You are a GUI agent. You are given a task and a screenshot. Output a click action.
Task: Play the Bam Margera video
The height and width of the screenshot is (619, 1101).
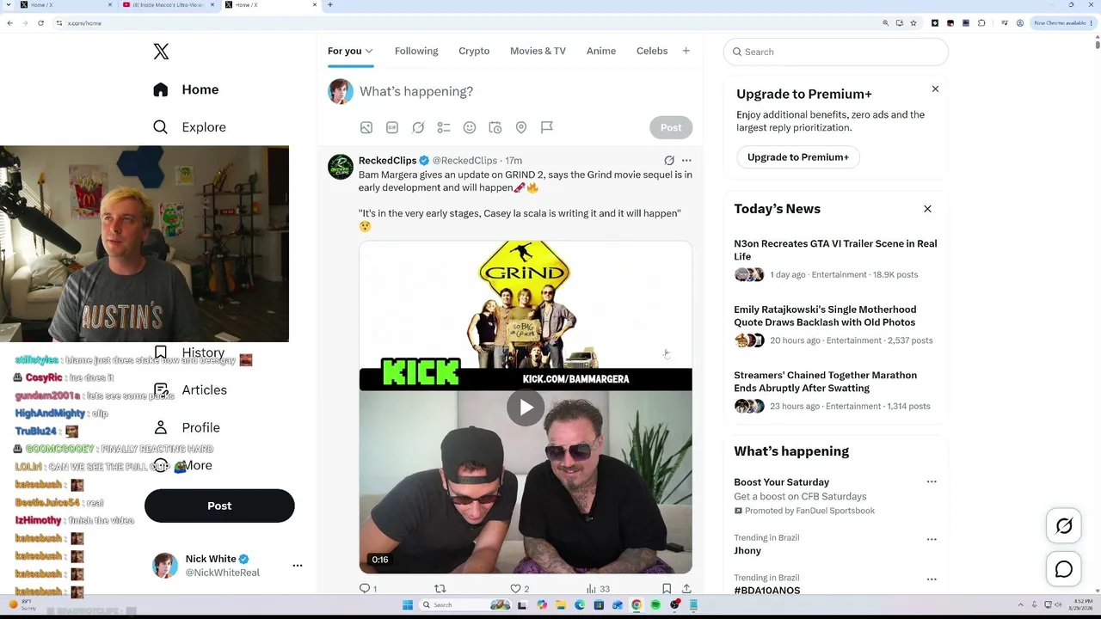[x=526, y=408]
